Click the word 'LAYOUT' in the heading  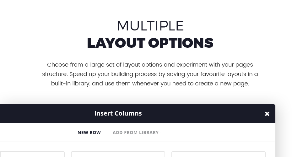116,43
